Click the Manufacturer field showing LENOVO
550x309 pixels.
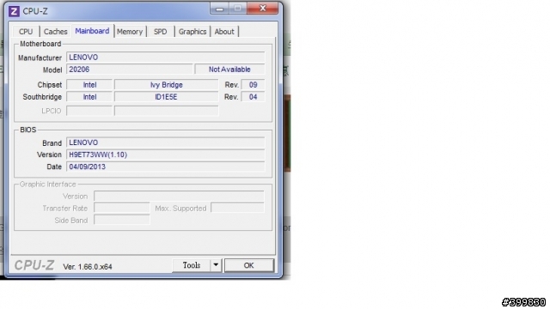pyautogui.click(x=166, y=58)
